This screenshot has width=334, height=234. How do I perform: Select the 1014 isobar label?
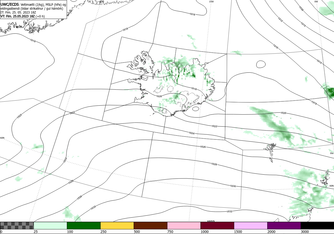pyautogui.click(x=319, y=62)
